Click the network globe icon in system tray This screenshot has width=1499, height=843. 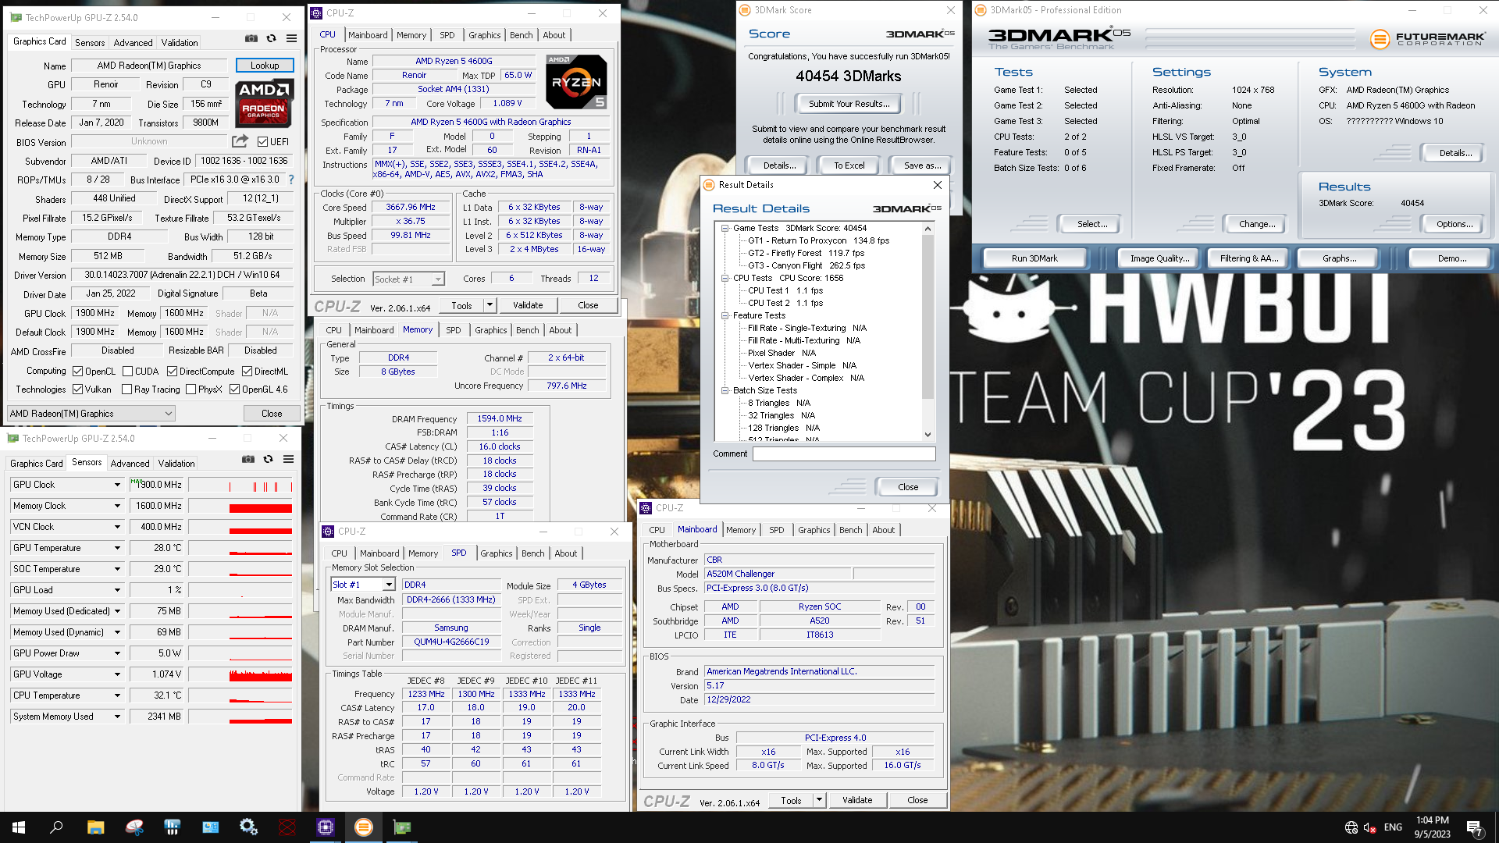(1351, 827)
